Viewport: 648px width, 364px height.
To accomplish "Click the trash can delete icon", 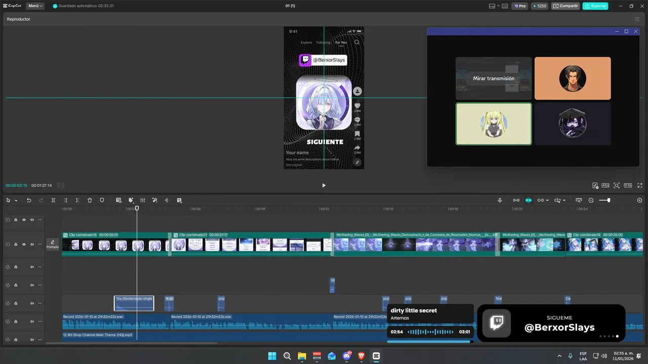I will point(90,200).
